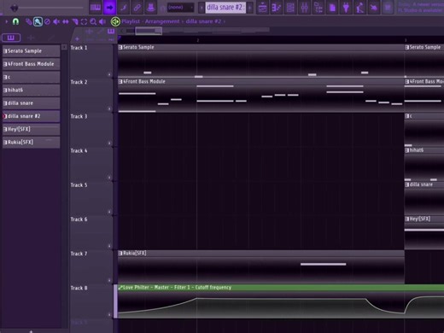Image resolution: width=444 pixels, height=333 pixels.
Task: Open the Channel rack icon
Action: (290, 8)
